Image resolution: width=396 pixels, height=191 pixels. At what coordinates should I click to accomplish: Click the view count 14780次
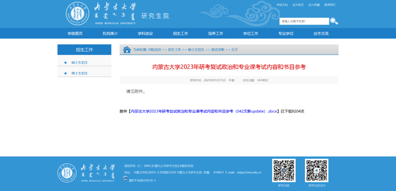263,80
